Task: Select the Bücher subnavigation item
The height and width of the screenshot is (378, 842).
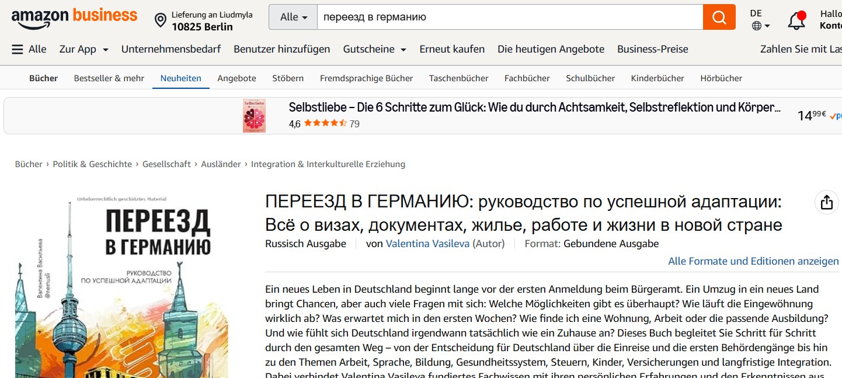Action: (44, 78)
